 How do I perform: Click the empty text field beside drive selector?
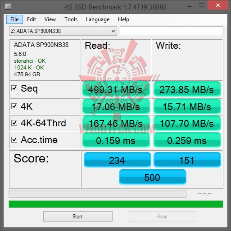pyautogui.click(x=172, y=31)
